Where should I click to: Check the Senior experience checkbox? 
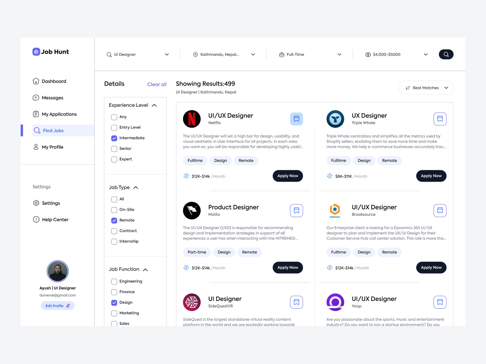pyautogui.click(x=114, y=149)
